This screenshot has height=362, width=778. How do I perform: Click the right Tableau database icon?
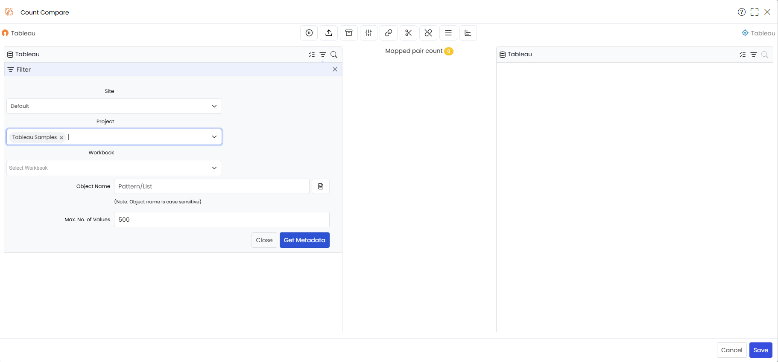tap(503, 55)
